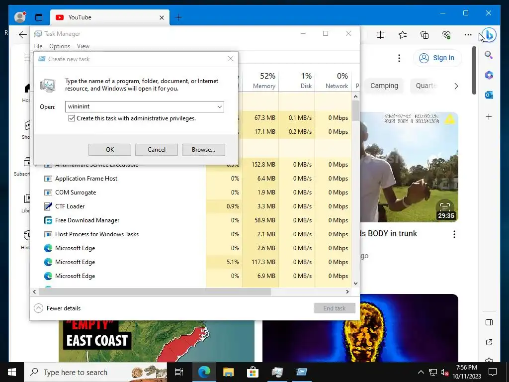
Task: Open the Task Manager View menu
Action: click(83, 46)
